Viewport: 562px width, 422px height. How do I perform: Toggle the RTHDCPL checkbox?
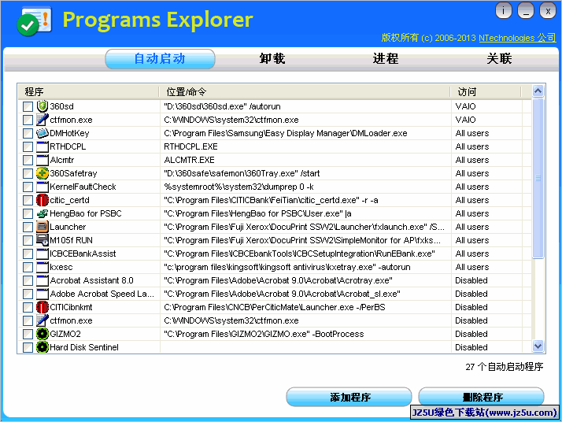click(x=28, y=146)
